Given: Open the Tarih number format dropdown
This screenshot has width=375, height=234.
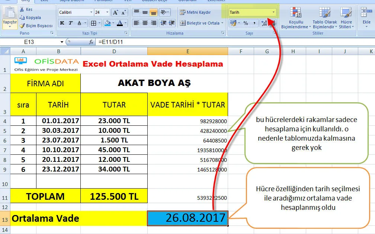Looking at the screenshot, I should coord(273,12).
